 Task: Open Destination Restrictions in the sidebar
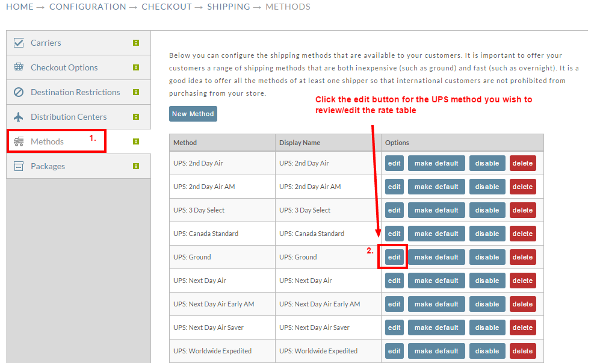pos(78,92)
